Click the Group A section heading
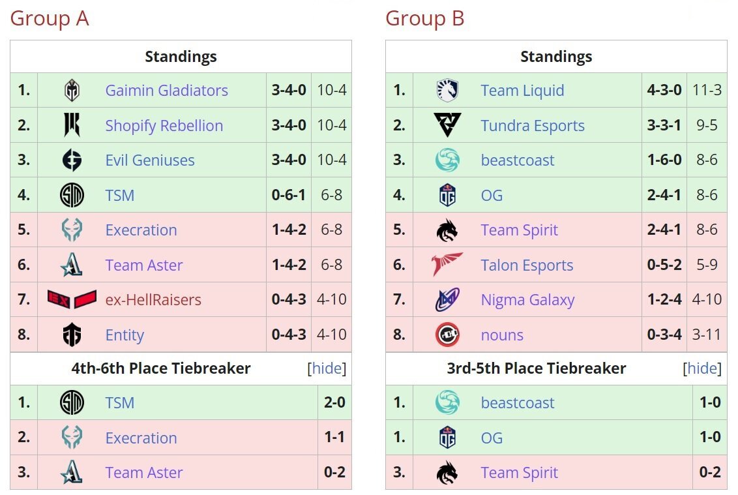The height and width of the screenshot is (495, 738). point(50,18)
